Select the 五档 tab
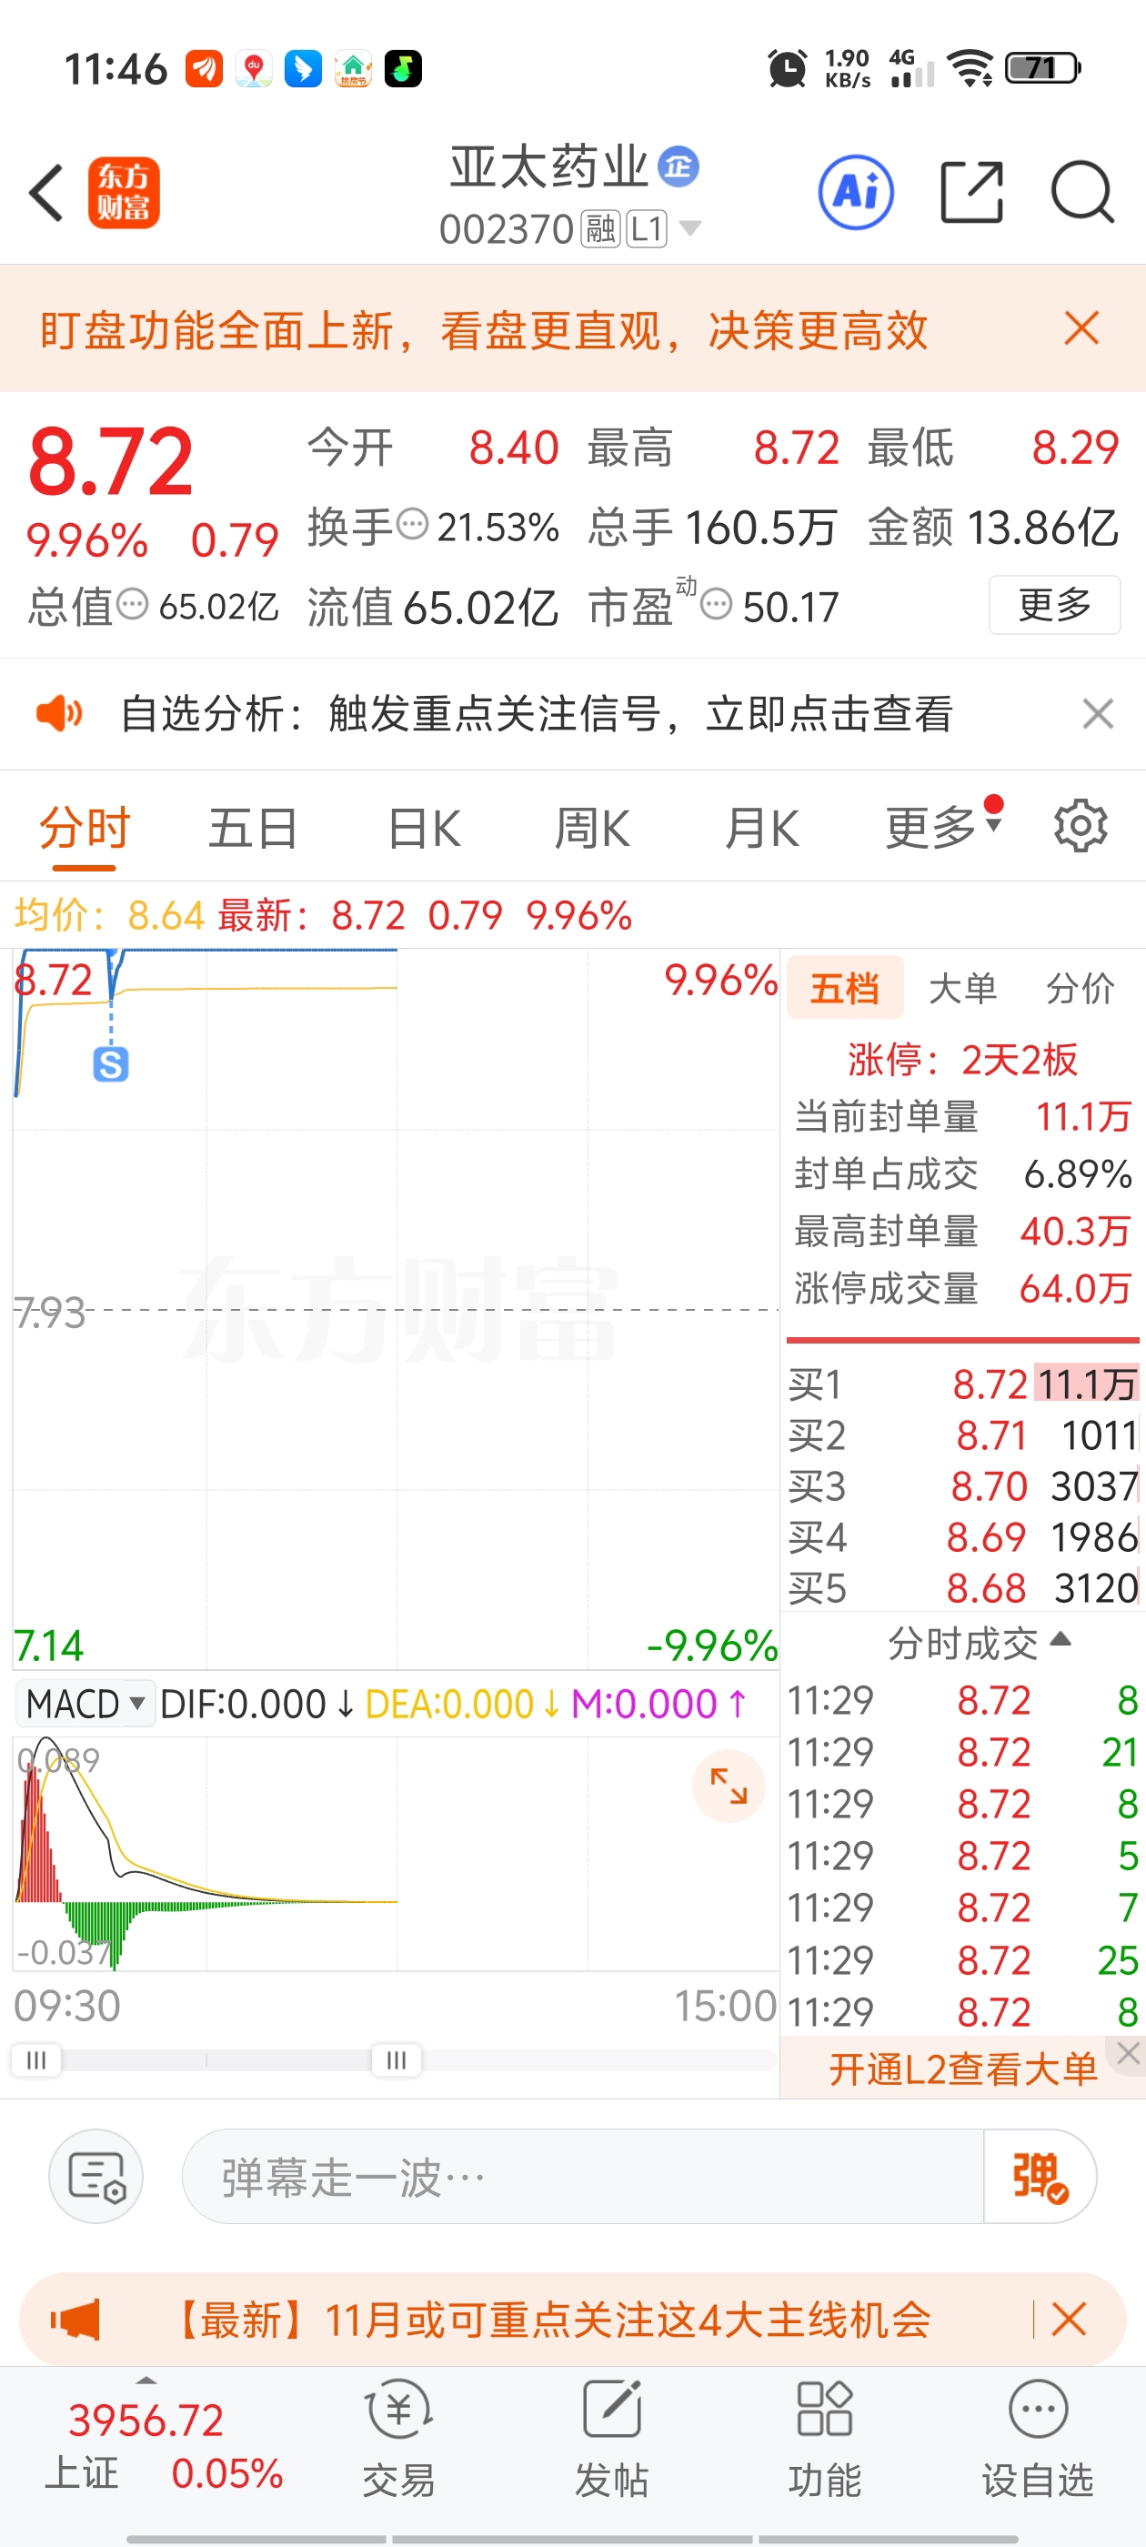Screen dimensions: 1146x2547 [844, 987]
